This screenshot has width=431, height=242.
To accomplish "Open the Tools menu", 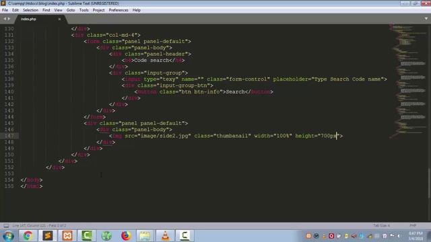I will click(84, 10).
